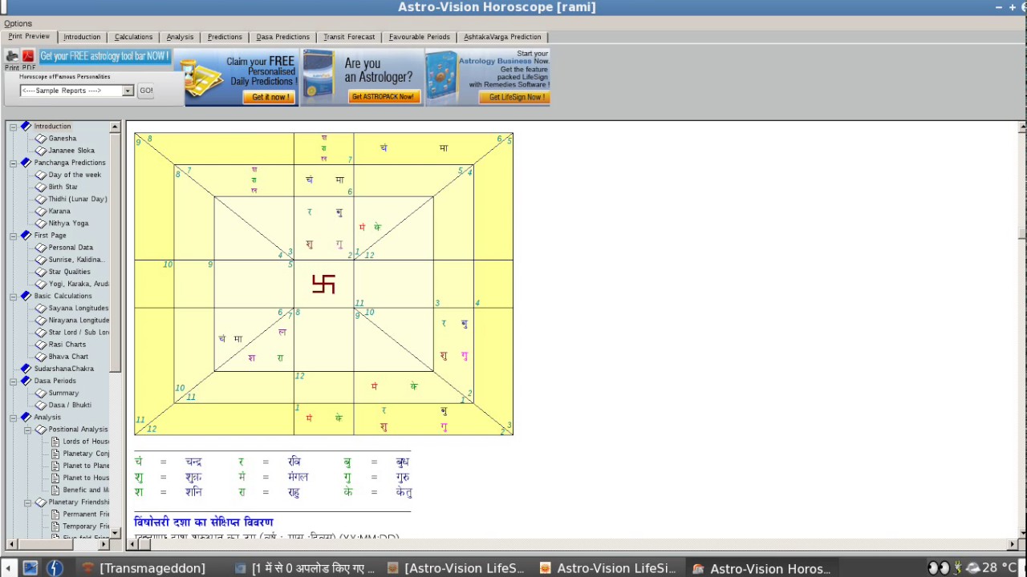Collapse the Basic Calculations node
Viewport: 1027px width, 577px height.
click(x=14, y=297)
